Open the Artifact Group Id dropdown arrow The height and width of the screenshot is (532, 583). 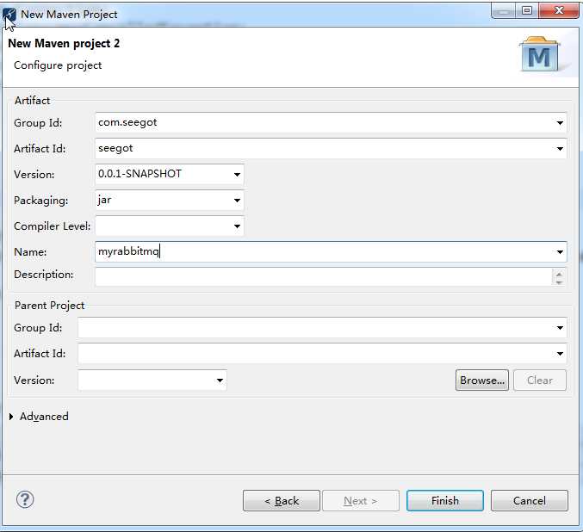click(560, 123)
